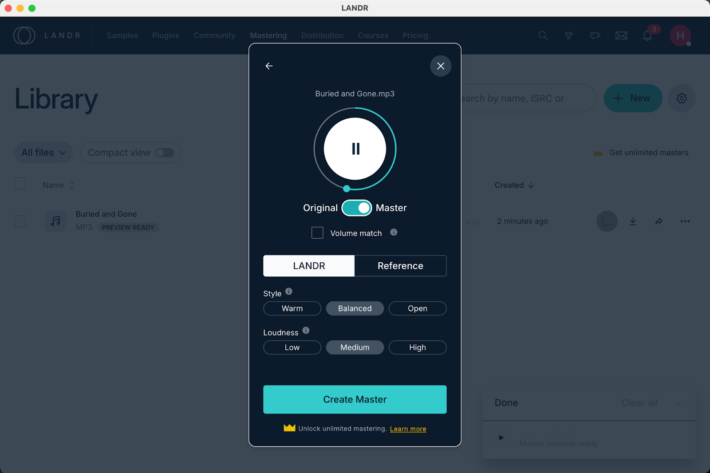Click the circular play button in track row

607,221
